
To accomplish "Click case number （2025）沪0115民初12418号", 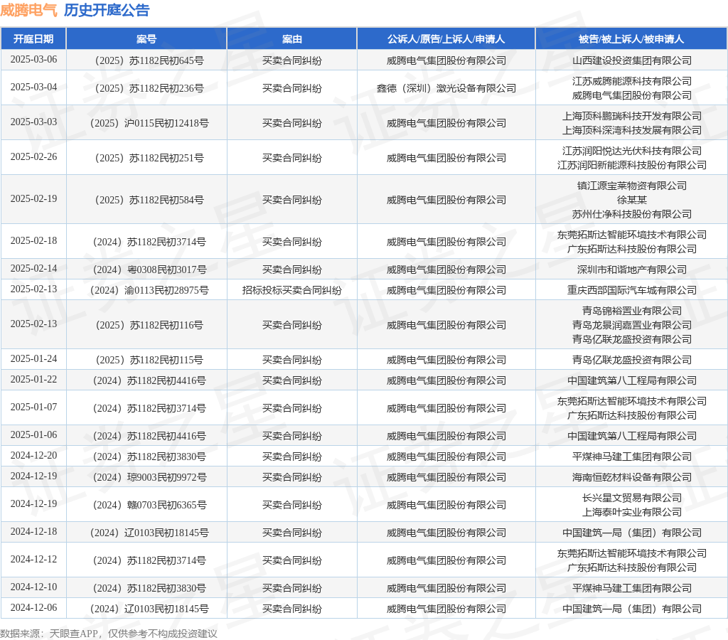I will 146,123.
